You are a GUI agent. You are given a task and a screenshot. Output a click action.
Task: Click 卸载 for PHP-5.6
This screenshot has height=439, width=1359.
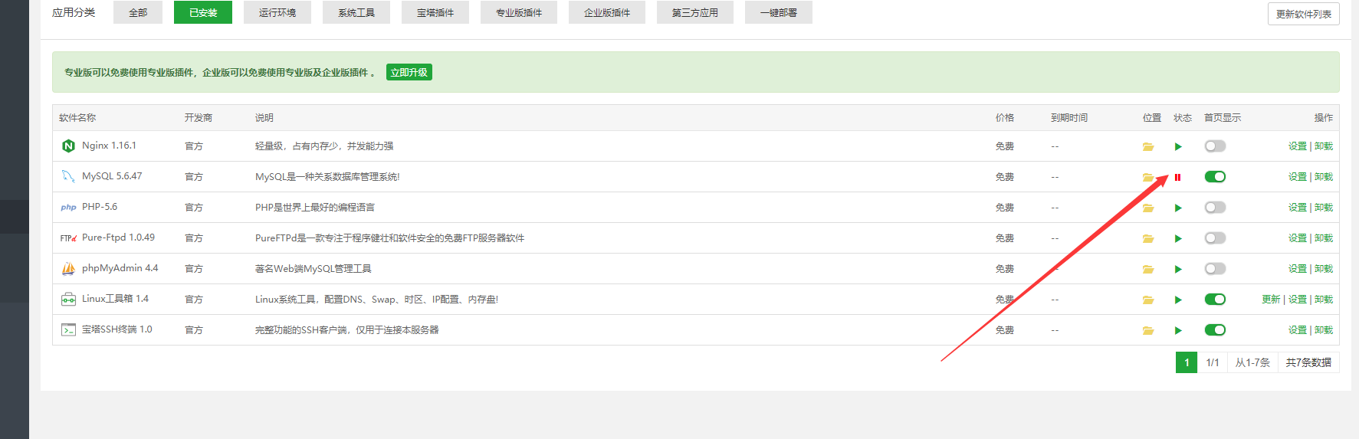click(1324, 208)
